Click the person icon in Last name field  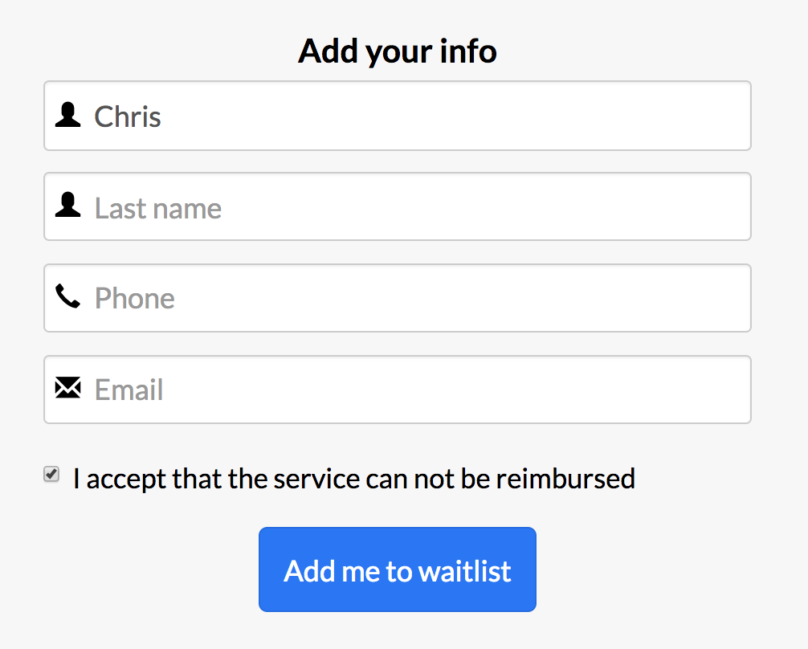pyautogui.click(x=68, y=205)
